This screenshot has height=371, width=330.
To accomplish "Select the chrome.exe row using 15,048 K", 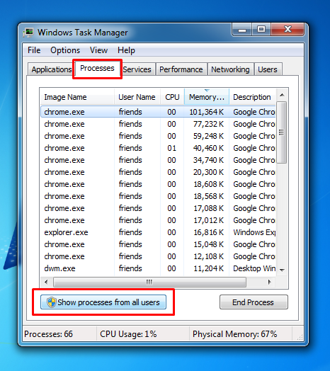I will click(158, 244).
